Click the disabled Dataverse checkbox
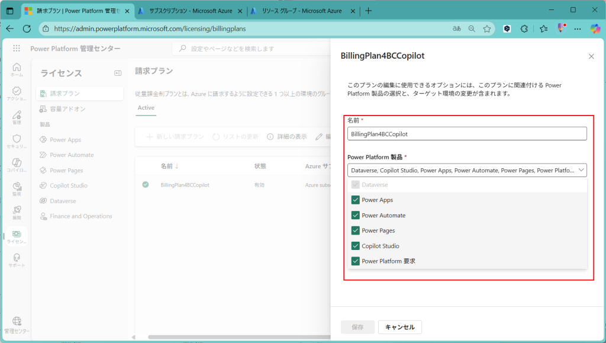 (356, 184)
